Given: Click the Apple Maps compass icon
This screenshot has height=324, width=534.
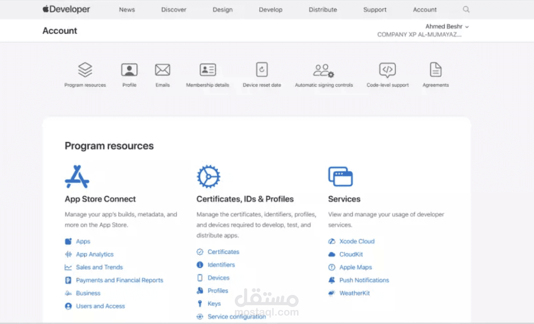Looking at the screenshot, I should [332, 267].
